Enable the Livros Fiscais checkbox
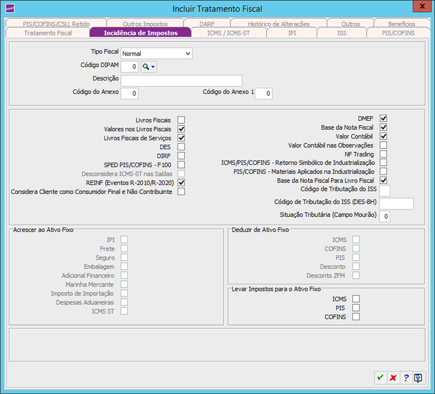The height and width of the screenshot is (394, 435). (x=181, y=120)
